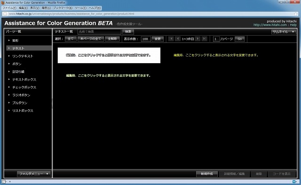Click the /1ページ label

[x=227, y=39]
